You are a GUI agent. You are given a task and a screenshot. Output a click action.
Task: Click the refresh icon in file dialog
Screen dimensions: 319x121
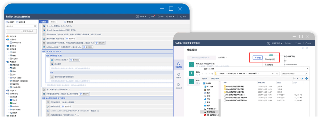coord(277,73)
